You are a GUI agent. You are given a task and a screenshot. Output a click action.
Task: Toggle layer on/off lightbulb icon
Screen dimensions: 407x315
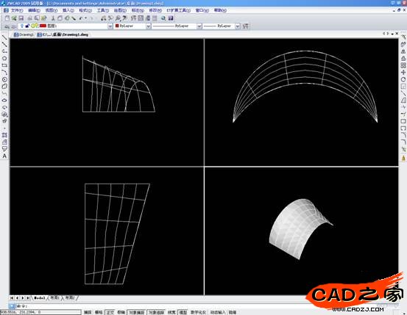pos(22,26)
